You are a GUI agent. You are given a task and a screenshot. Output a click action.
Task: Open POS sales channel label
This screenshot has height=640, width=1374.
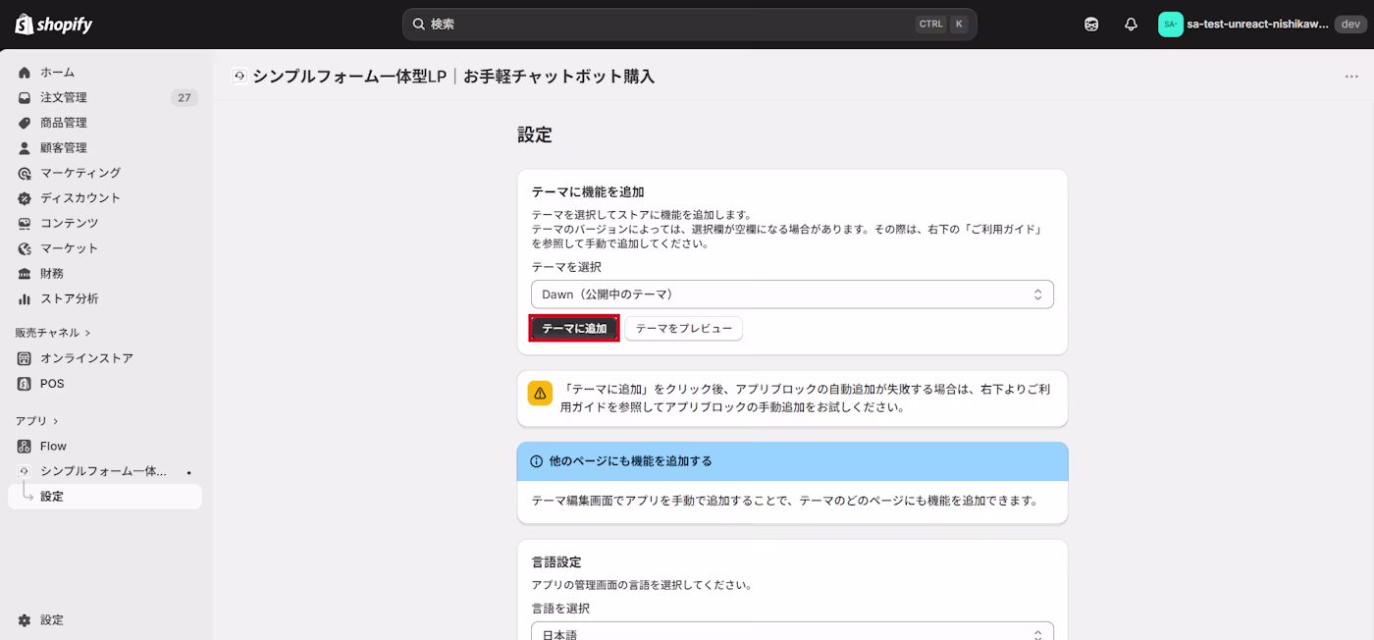point(52,384)
